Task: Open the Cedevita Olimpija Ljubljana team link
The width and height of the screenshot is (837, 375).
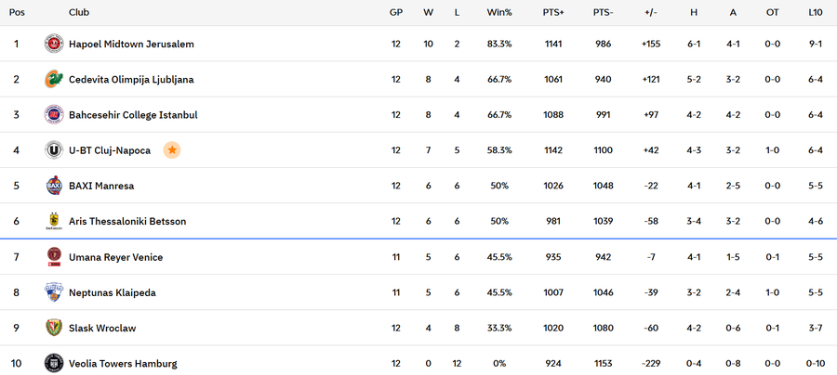Action: click(131, 79)
